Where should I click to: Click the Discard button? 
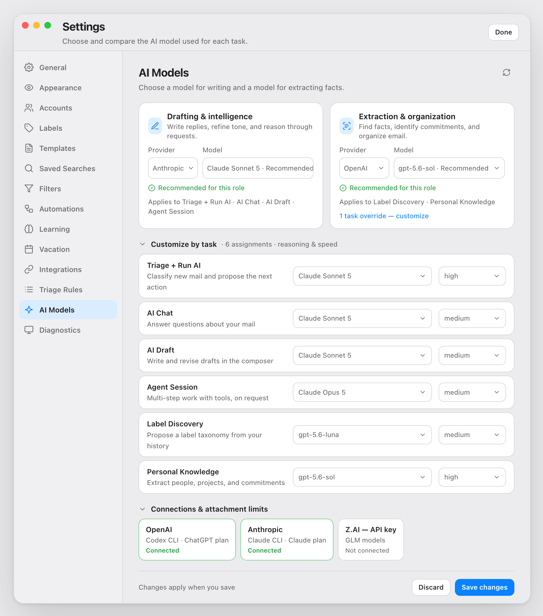pyautogui.click(x=431, y=587)
